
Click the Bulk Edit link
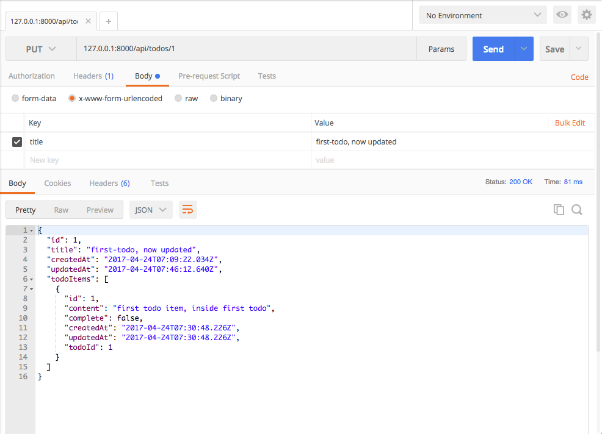pos(569,123)
